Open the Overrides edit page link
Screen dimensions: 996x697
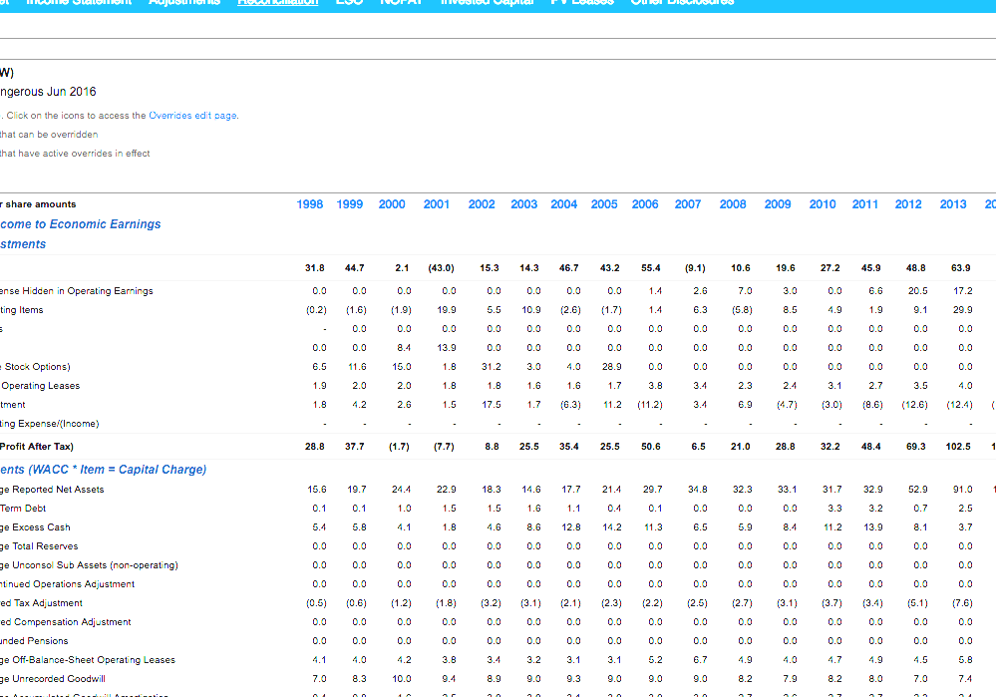pos(192,115)
